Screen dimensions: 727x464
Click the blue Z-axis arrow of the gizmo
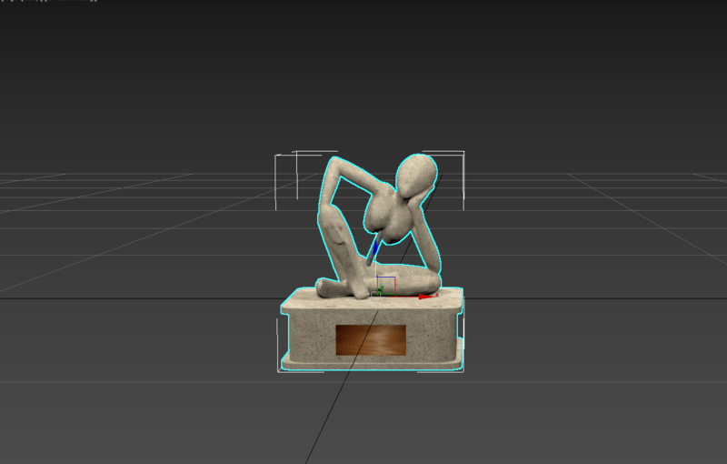point(373,247)
